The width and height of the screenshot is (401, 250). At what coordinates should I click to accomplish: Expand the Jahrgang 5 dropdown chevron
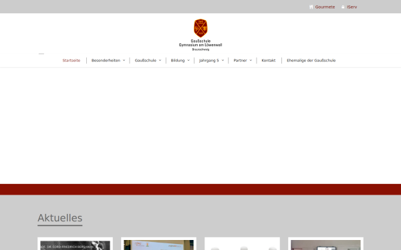tap(223, 61)
